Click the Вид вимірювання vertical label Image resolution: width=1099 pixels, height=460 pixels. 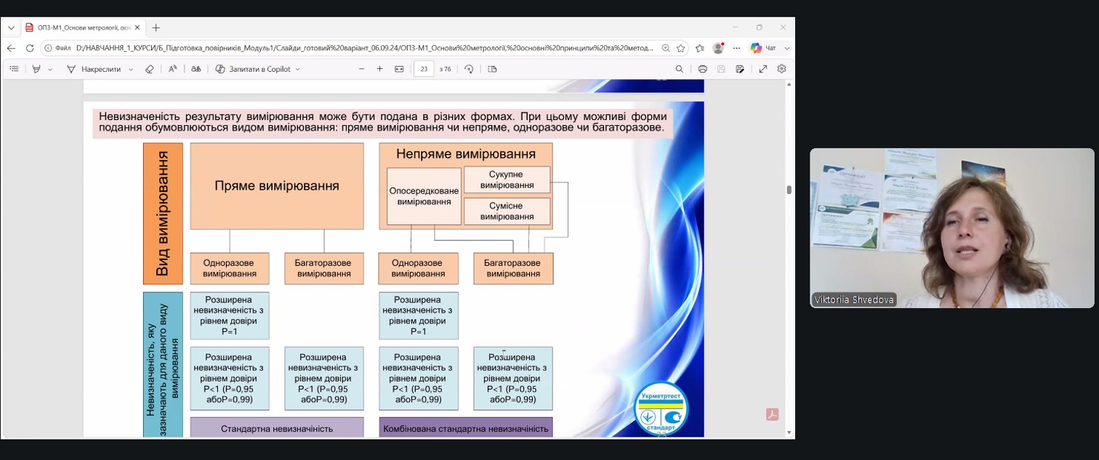tap(163, 214)
